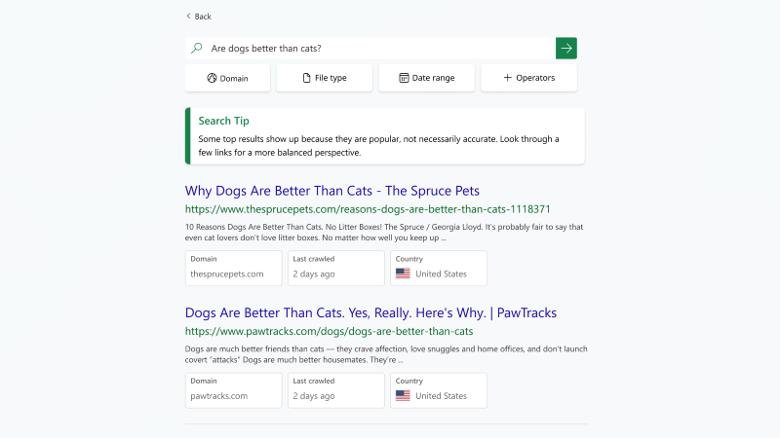
Task: Click the plus icon on Operators
Action: coord(507,78)
